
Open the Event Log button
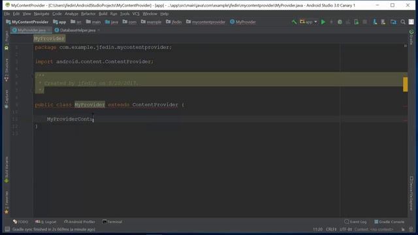click(355, 222)
